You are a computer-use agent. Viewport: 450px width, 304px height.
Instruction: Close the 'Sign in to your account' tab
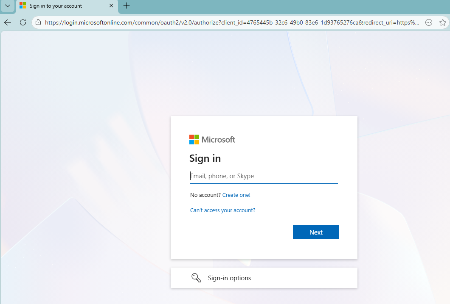coord(111,6)
